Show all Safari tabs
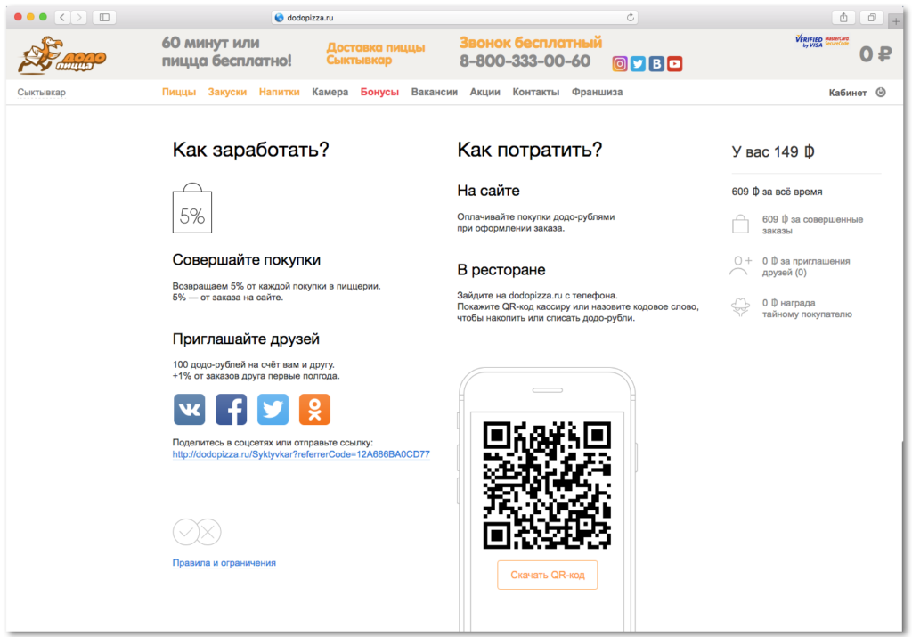Viewport: 912px width, 637px height. point(872,18)
